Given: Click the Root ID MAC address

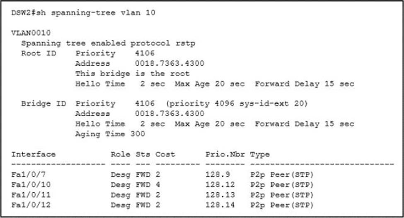Looking at the screenshot, I should (169, 63).
